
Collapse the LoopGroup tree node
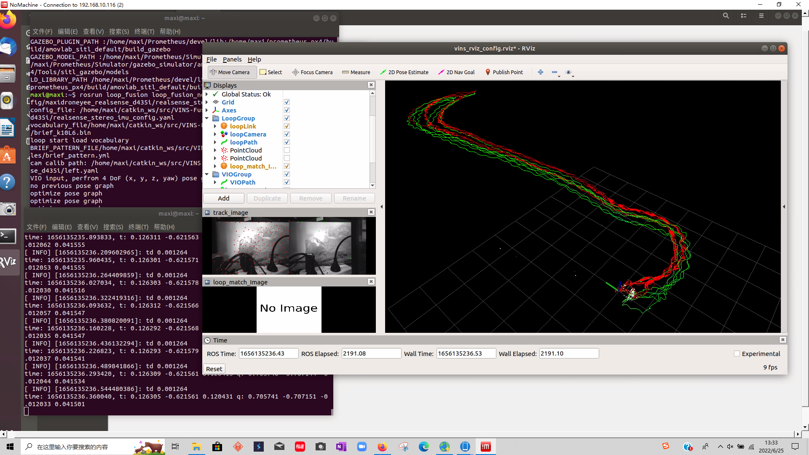[x=207, y=118]
